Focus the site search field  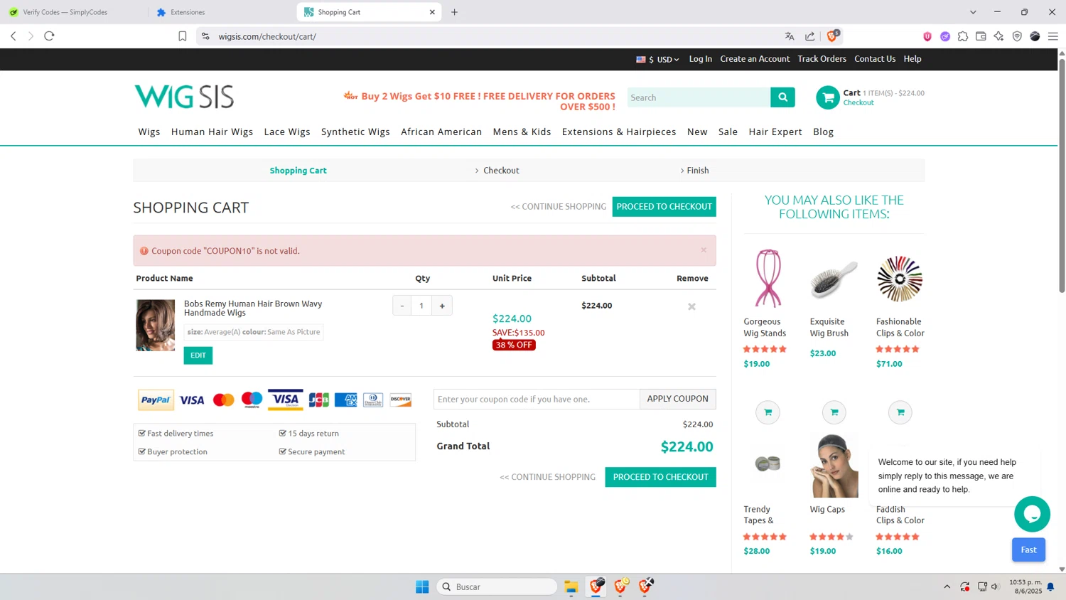pos(699,97)
